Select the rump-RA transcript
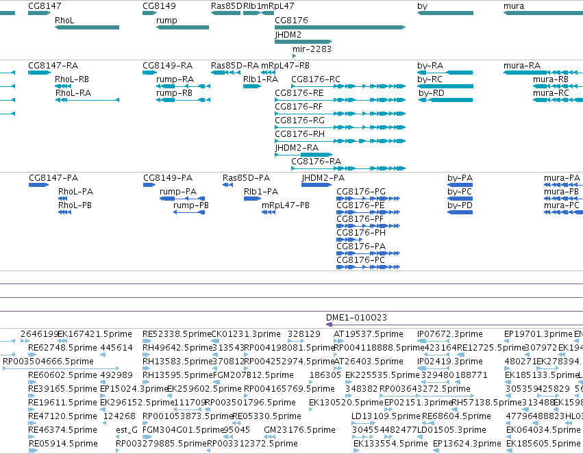Viewport: 583px width, 454px height. pyautogui.click(x=183, y=86)
